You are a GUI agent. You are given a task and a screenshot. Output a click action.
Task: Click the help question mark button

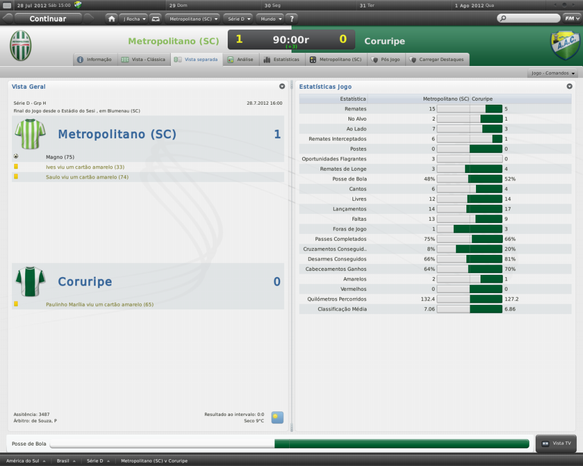pyautogui.click(x=291, y=19)
